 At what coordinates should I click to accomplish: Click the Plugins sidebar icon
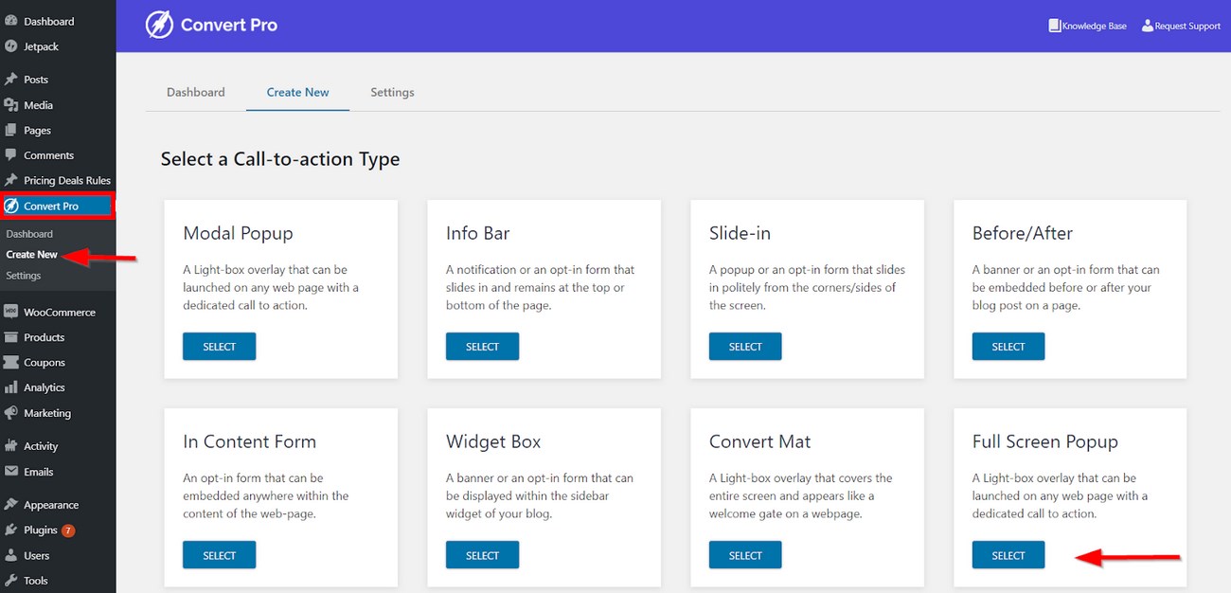pos(11,530)
